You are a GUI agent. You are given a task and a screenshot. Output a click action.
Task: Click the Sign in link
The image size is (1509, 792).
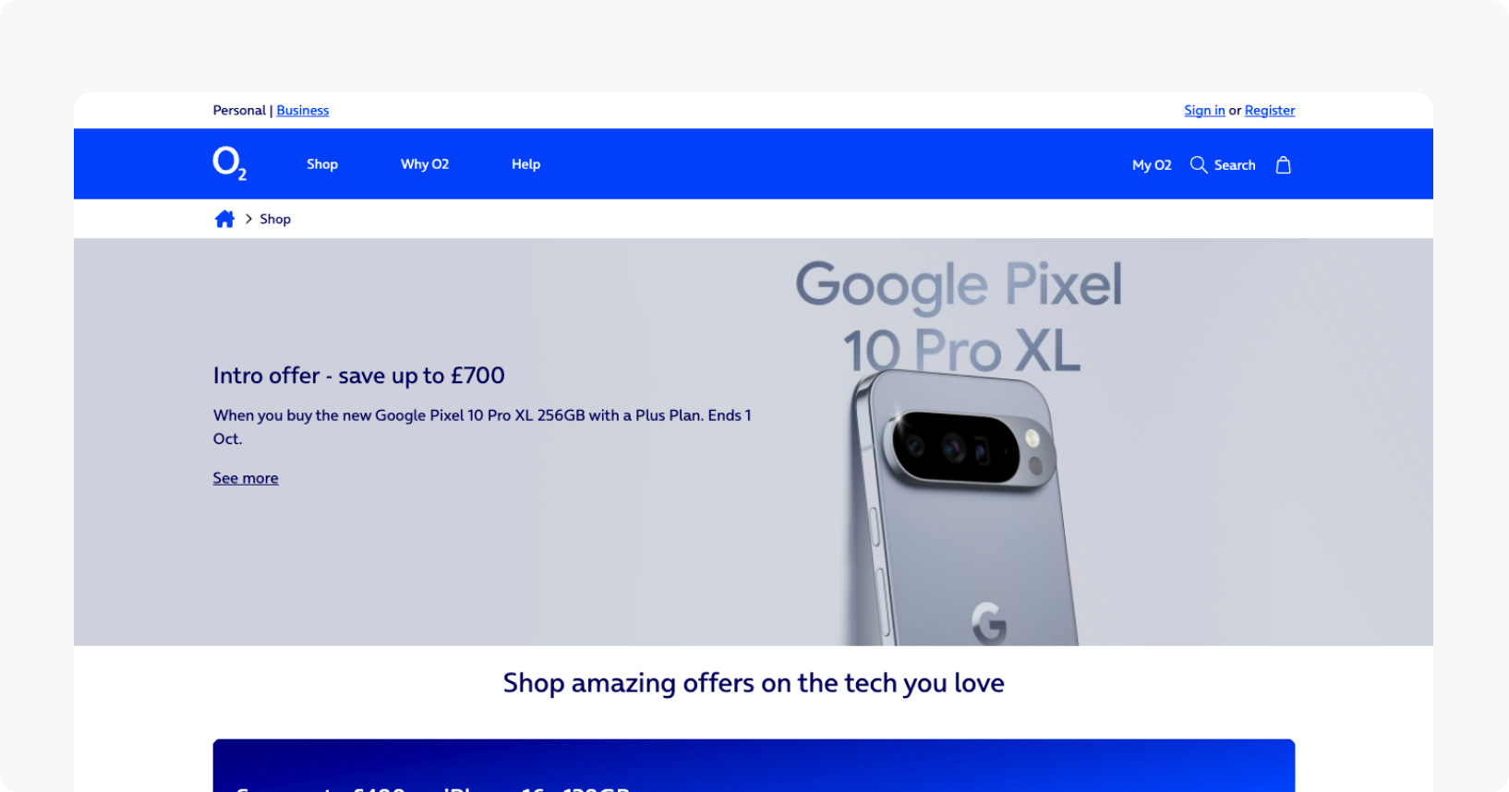coord(1204,110)
